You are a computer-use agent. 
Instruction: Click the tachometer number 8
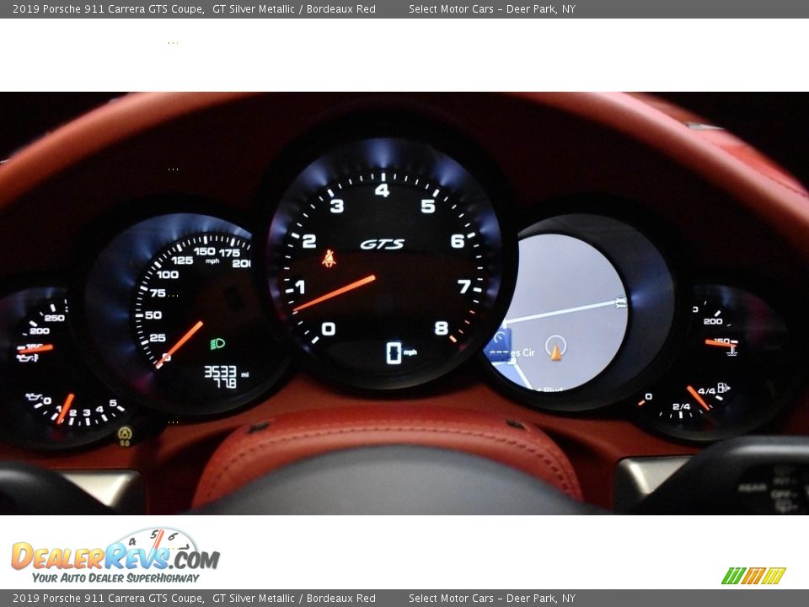tap(442, 328)
